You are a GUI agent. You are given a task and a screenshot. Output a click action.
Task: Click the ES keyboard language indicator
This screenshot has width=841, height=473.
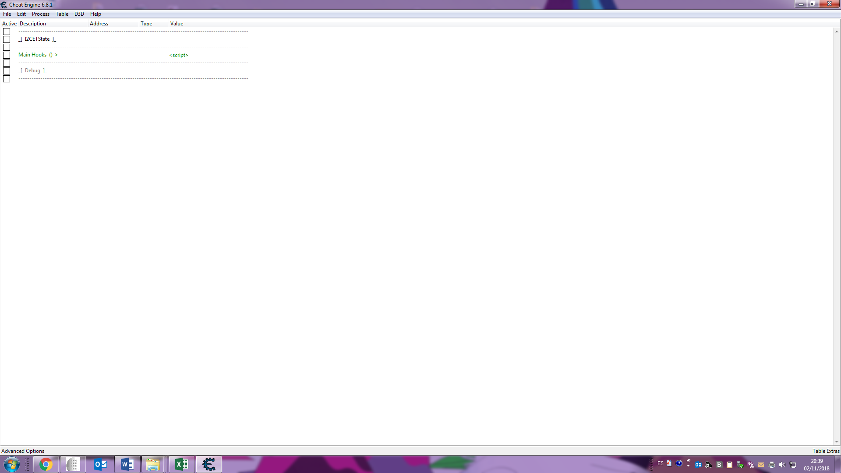coord(660,464)
